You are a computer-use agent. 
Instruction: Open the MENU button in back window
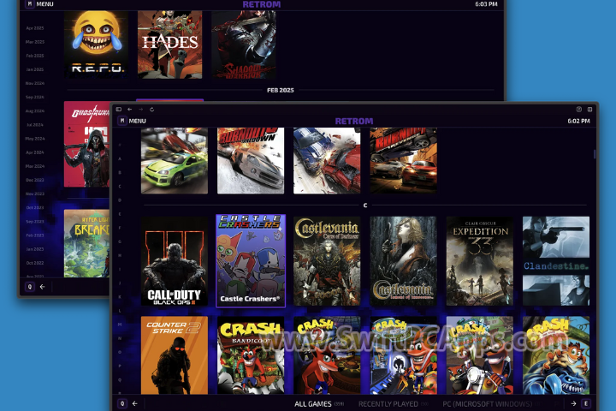click(39, 4)
